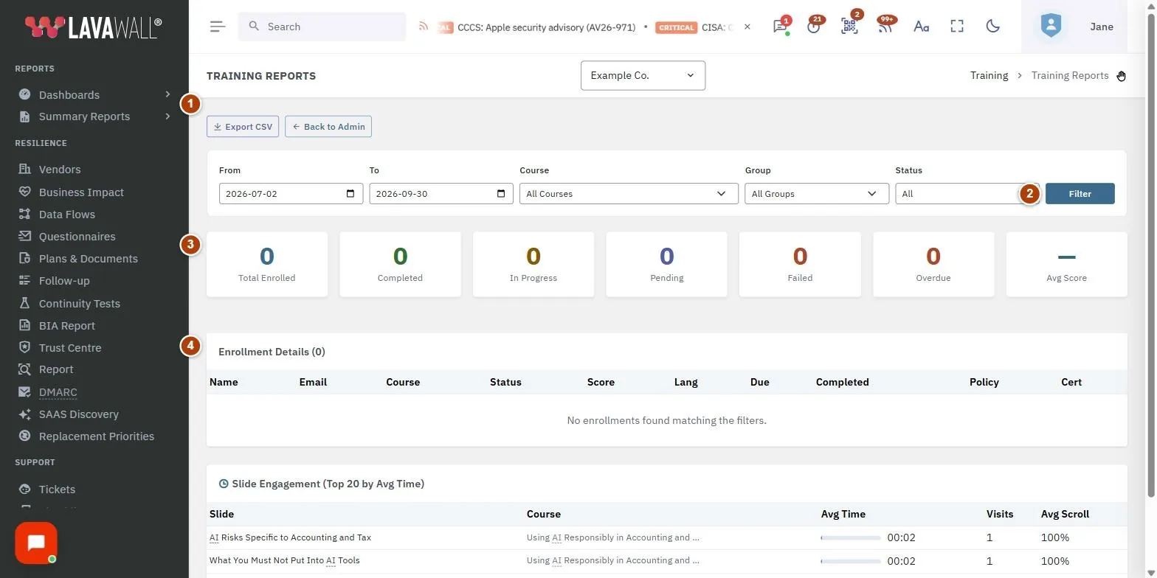Focus the Search field
1157x578 pixels.
[322, 27]
